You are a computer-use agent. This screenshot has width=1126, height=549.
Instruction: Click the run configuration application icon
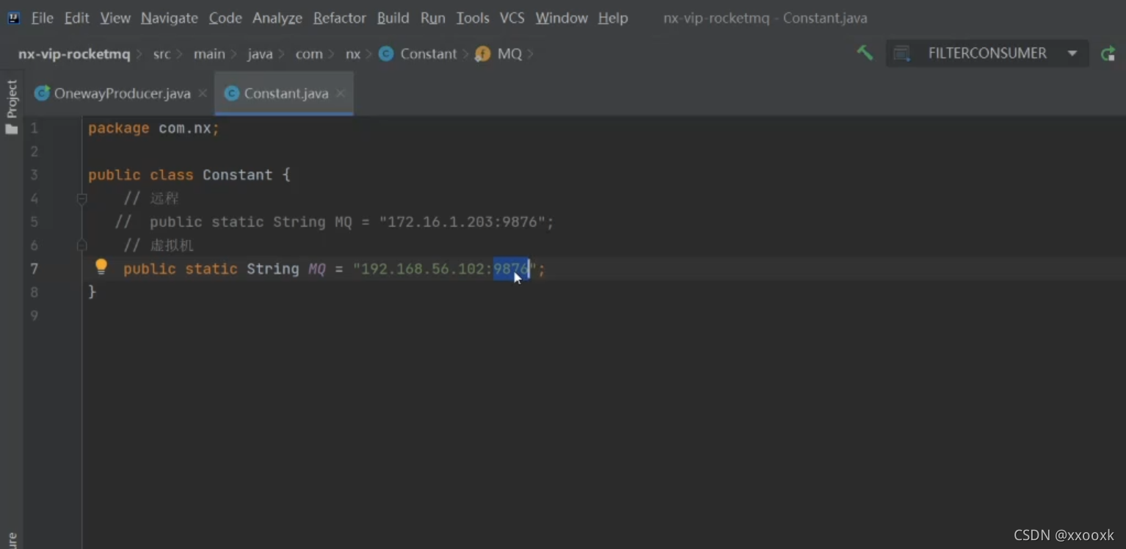point(902,53)
